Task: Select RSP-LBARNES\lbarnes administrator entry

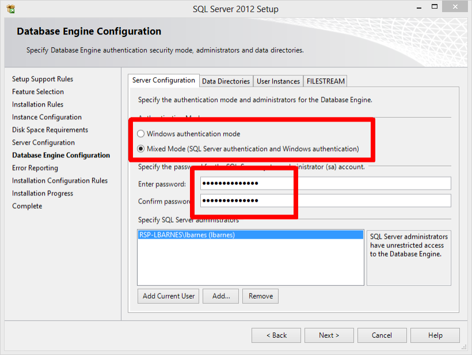Action: [x=250, y=235]
